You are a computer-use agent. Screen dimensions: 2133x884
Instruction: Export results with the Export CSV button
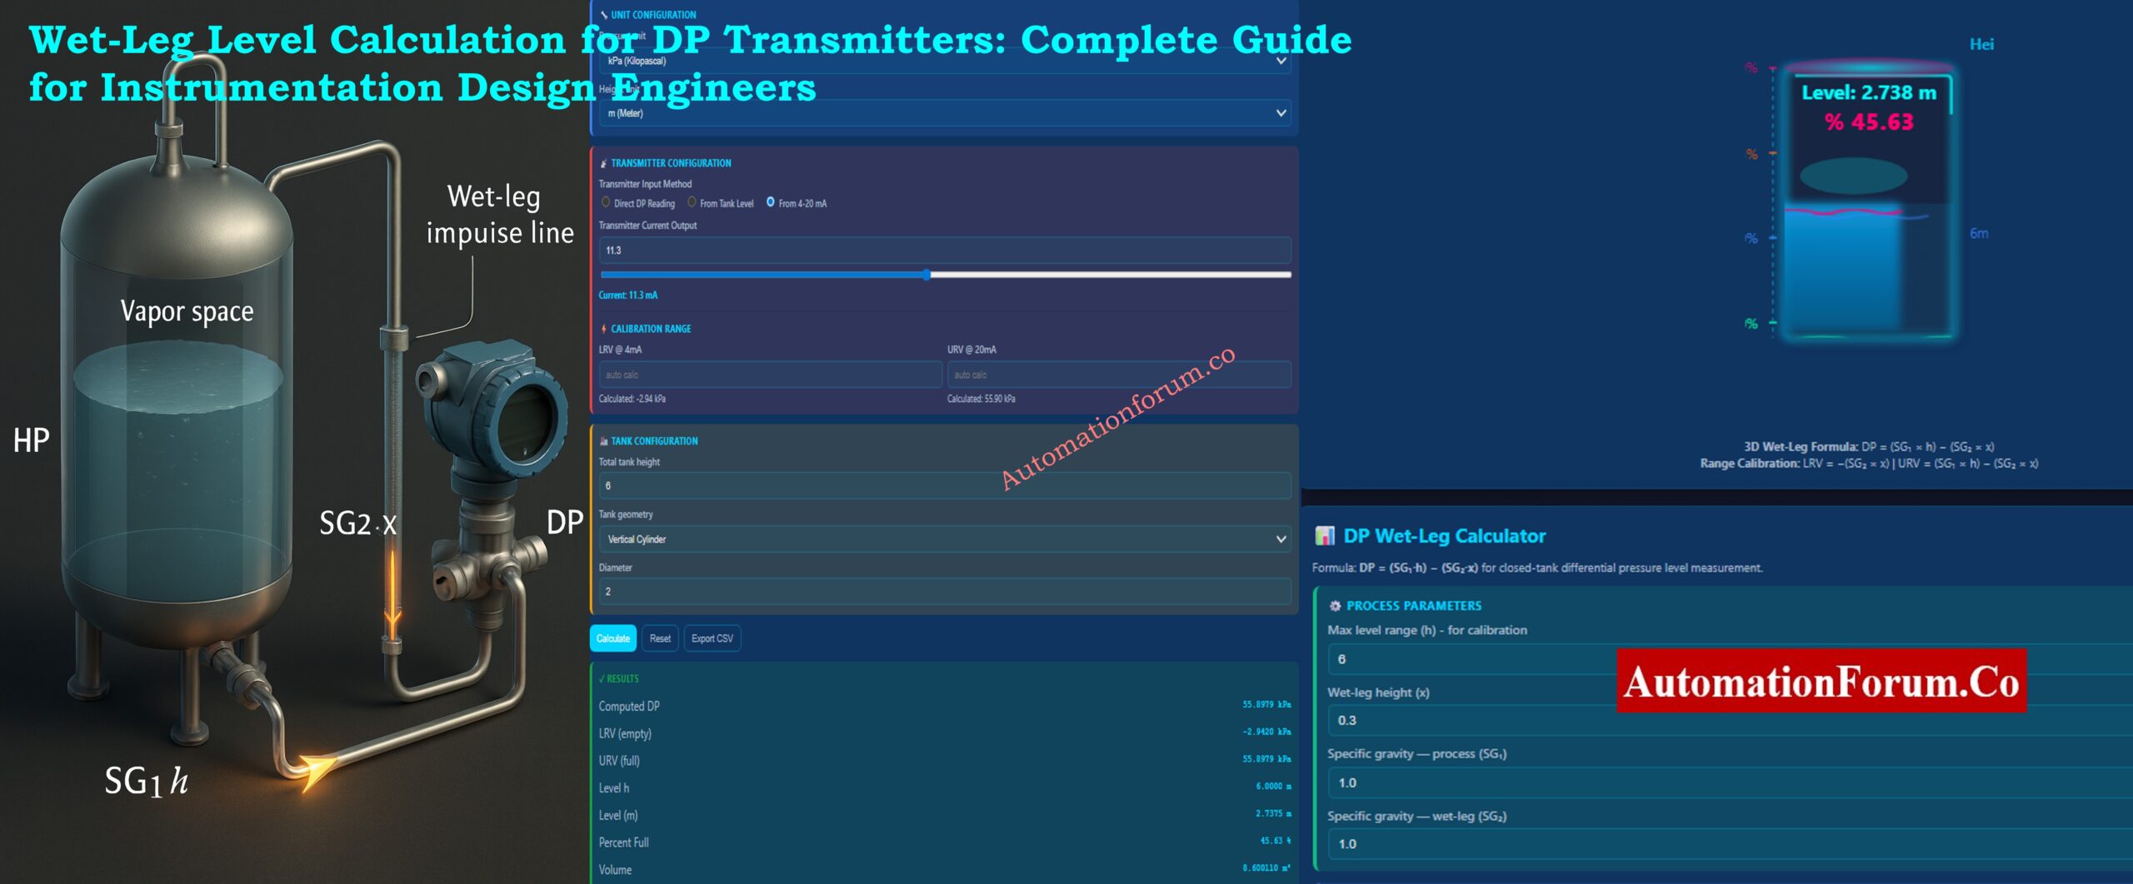(712, 638)
